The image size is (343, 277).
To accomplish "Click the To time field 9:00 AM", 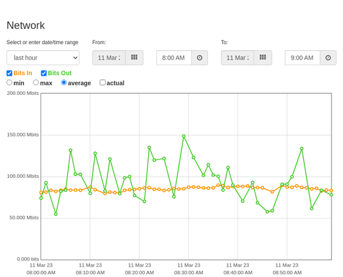I will pyautogui.click(x=303, y=58).
